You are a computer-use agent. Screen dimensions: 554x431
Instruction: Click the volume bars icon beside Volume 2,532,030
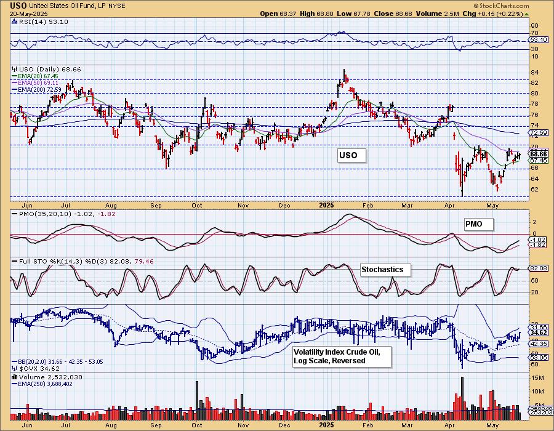15,377
